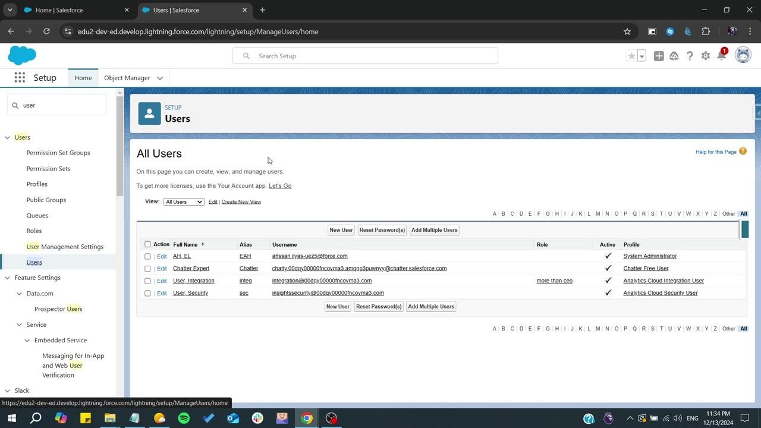Open the Object Manager tab dropdown arrow

click(160, 78)
